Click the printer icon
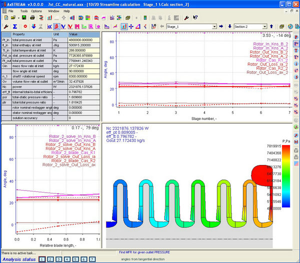This screenshot has width=300, height=263. 31,18
